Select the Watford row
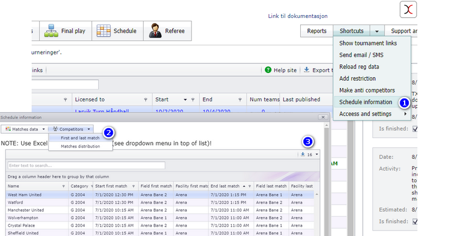Viewport: 449px width, 236px height. pyautogui.click(x=160, y=202)
